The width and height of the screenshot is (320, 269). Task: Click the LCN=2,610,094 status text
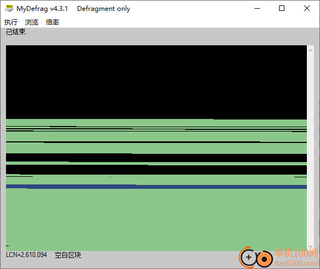[26, 255]
